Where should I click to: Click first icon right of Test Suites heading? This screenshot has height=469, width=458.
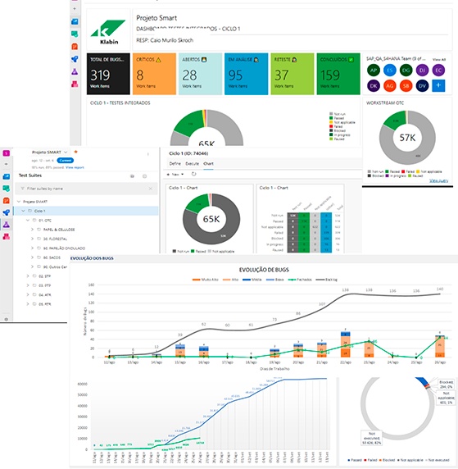tap(132, 176)
